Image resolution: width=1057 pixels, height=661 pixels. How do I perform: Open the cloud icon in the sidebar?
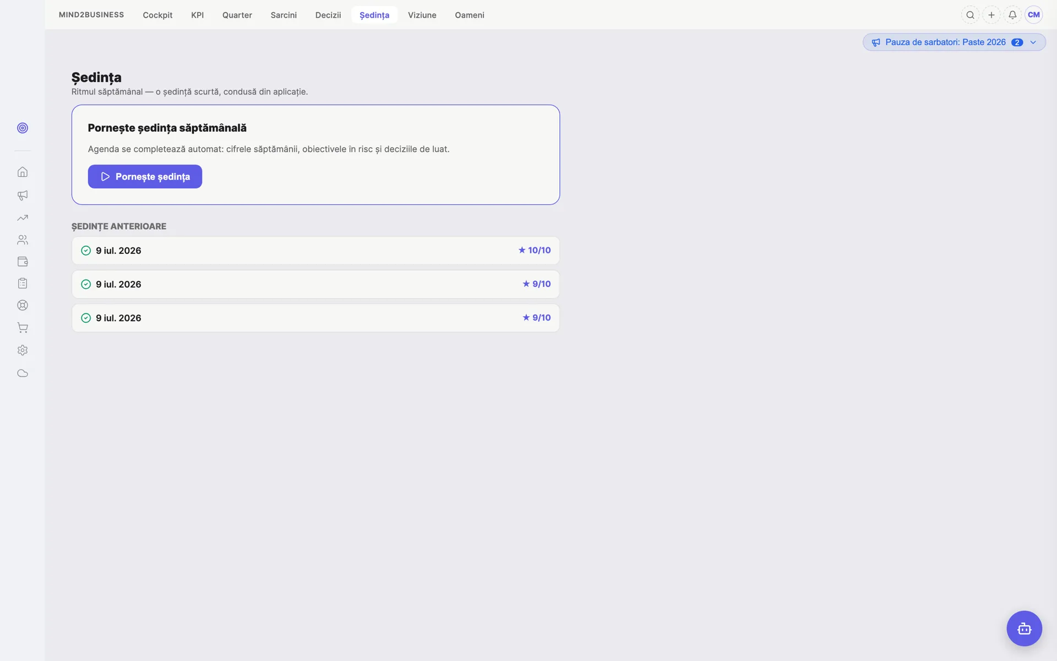pyautogui.click(x=23, y=373)
